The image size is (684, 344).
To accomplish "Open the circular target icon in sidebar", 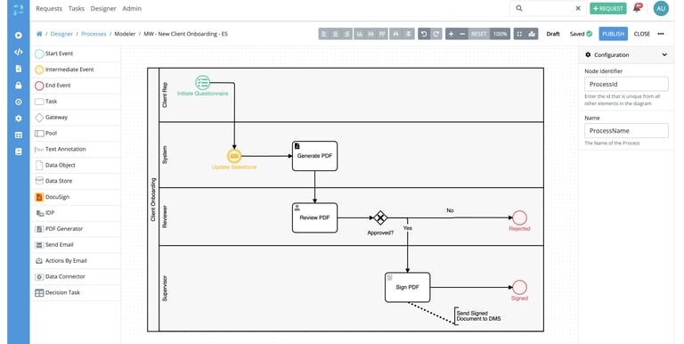I will 19,102.
